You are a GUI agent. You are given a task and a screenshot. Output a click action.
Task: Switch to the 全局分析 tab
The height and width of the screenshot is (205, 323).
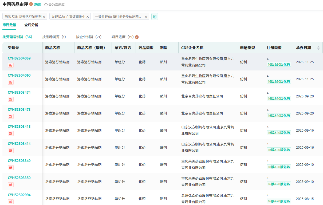coord(31,25)
